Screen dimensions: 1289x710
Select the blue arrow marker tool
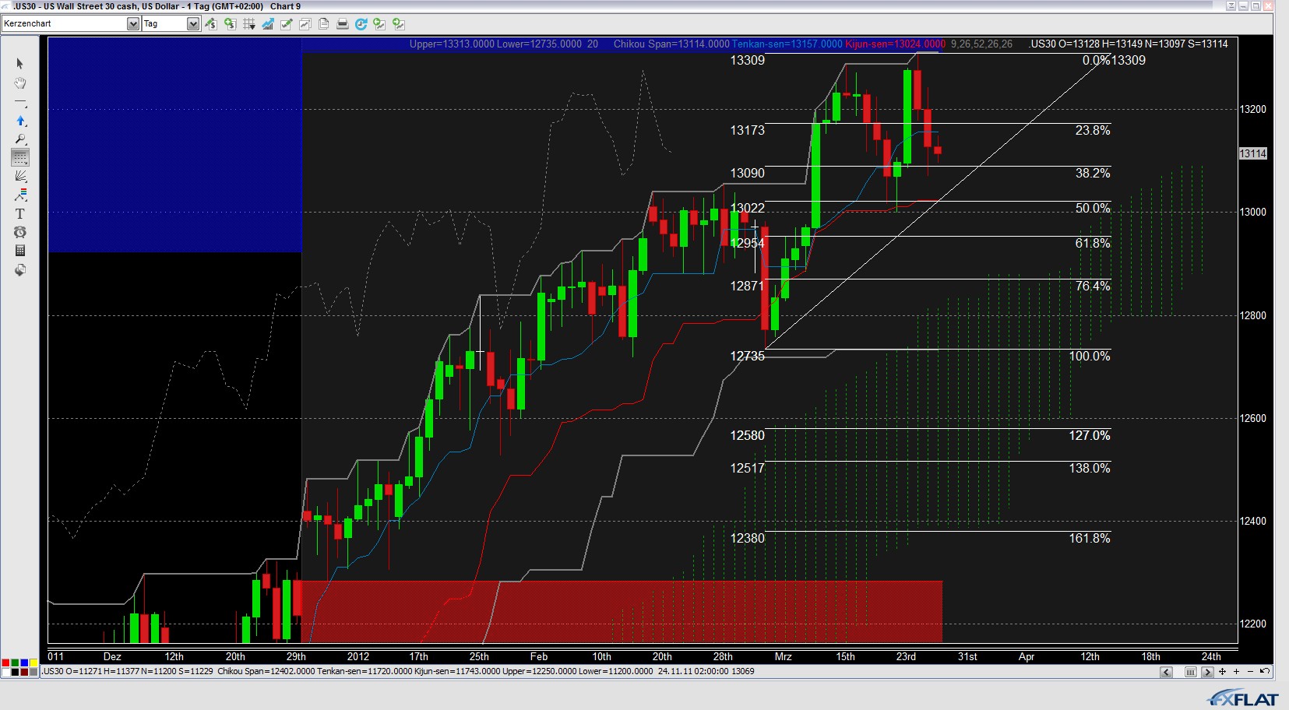(x=20, y=121)
